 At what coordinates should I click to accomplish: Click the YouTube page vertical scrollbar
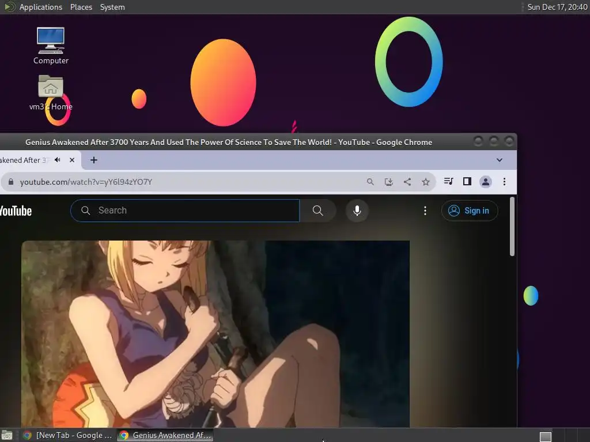512,227
